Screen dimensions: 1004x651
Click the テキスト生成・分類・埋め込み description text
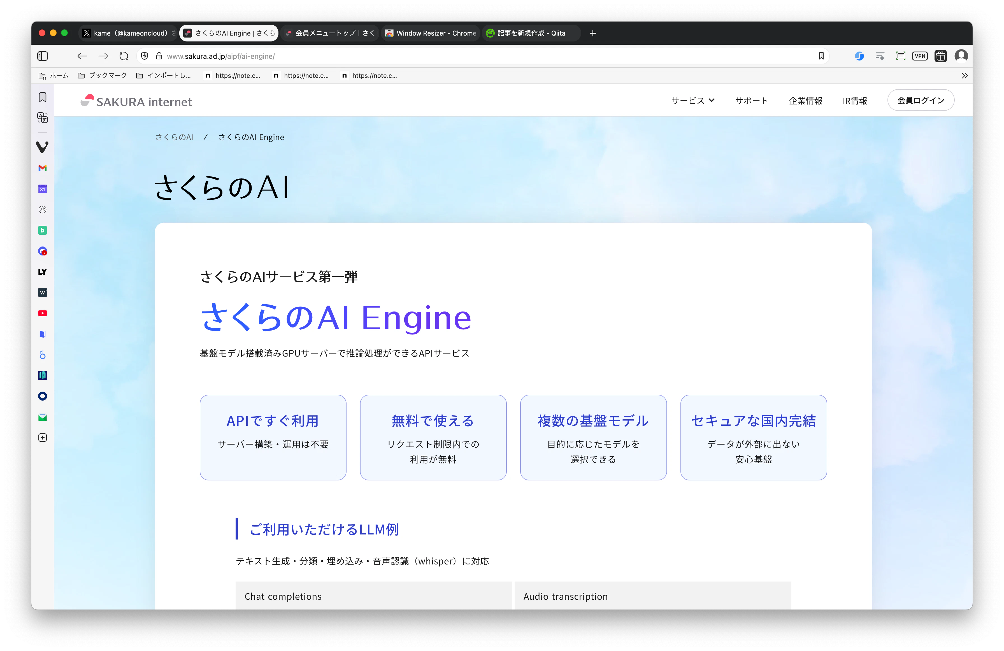tap(362, 561)
